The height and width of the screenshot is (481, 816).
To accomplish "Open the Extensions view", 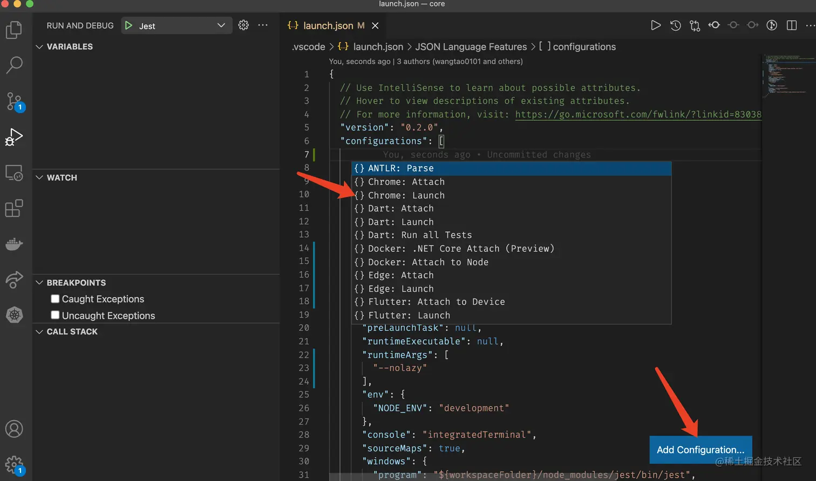I will point(14,208).
